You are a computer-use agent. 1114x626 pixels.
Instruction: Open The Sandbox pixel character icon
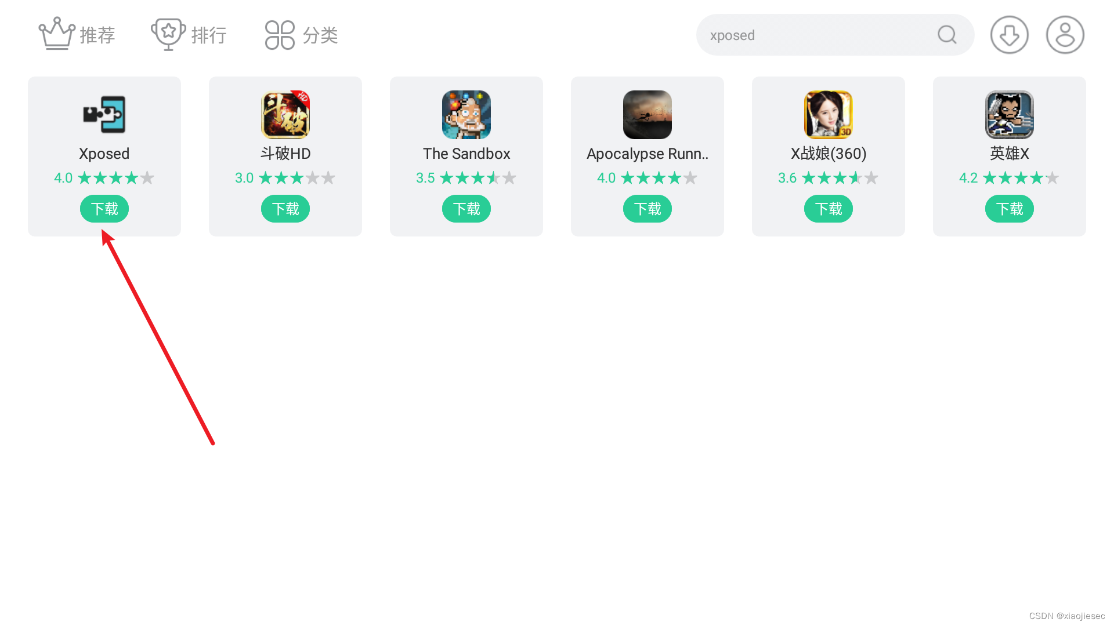click(466, 115)
